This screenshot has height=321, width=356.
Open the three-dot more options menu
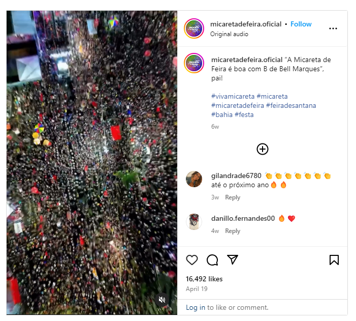[333, 28]
